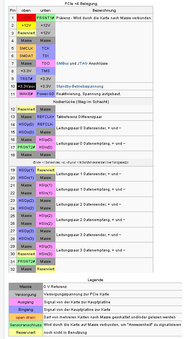Screen dimensions: 191x339
Task: Select the HSIn(3) cell
Action: tap(46, 254)
